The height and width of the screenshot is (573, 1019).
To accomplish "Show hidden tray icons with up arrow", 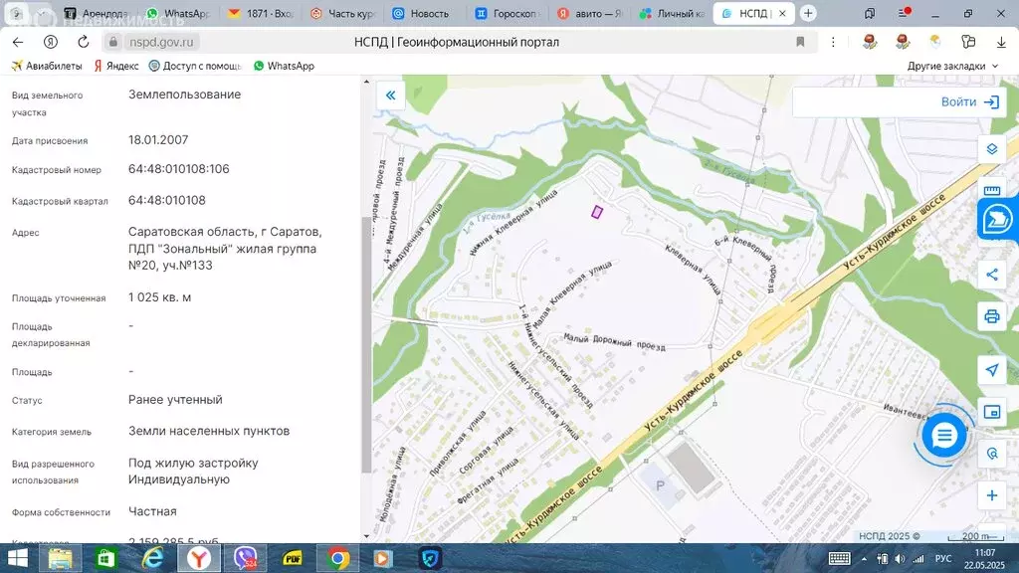I will tap(864, 559).
